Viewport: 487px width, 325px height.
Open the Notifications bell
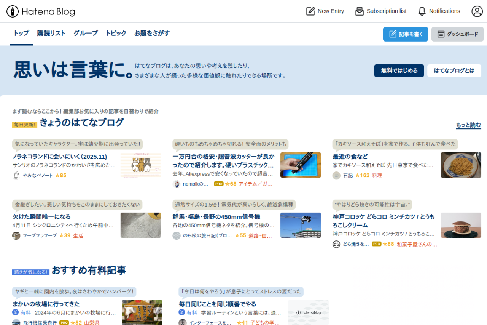439,11
